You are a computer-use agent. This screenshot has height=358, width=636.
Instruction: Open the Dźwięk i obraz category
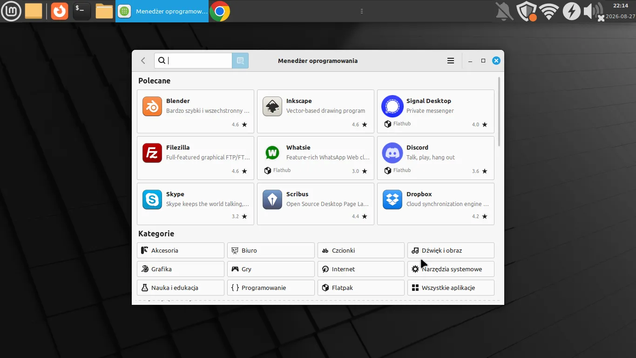click(451, 250)
